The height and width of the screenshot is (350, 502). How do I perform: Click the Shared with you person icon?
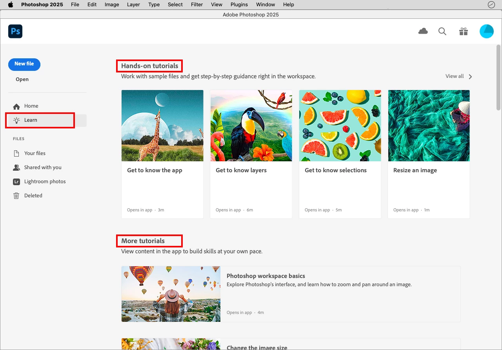(x=16, y=168)
